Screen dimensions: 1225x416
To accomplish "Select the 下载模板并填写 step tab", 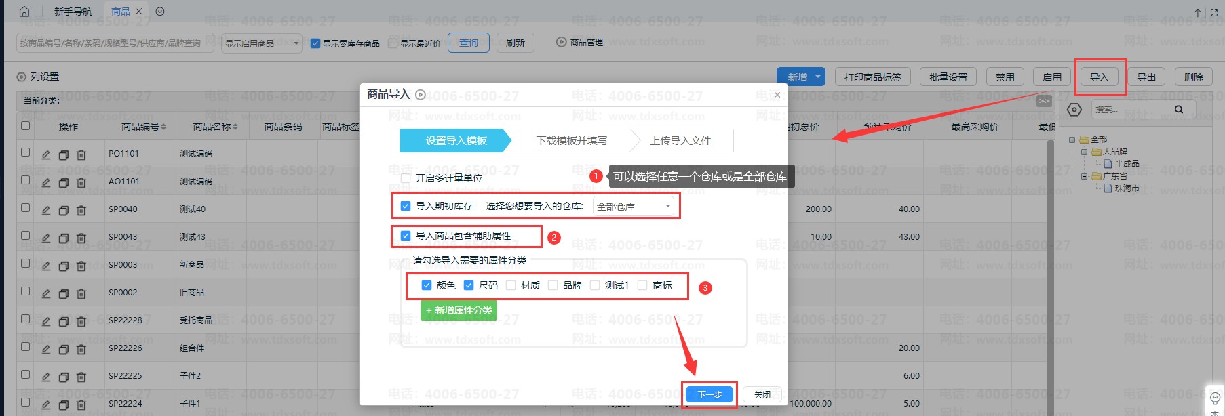I will [x=571, y=141].
